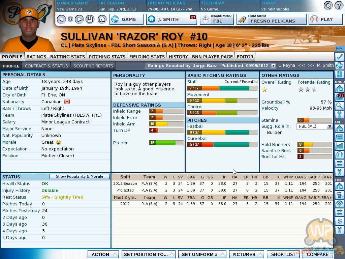Open the help question mark icon
Viewport: 345px width, 259px height.
tap(338, 5)
